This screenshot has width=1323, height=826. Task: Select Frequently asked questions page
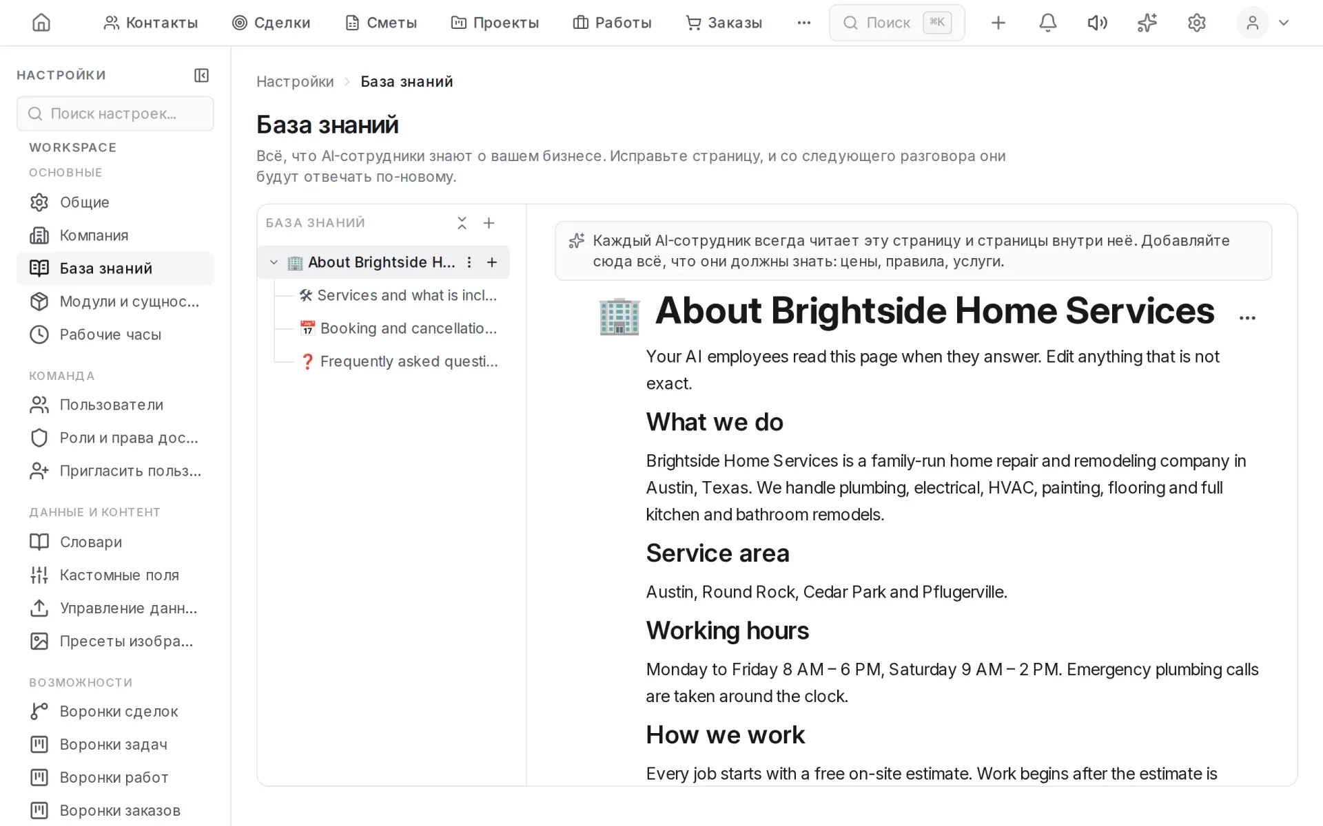pyautogui.click(x=398, y=361)
